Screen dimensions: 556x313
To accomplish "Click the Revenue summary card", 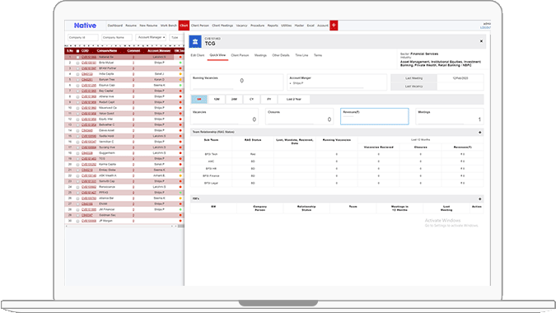I will coord(375,116).
